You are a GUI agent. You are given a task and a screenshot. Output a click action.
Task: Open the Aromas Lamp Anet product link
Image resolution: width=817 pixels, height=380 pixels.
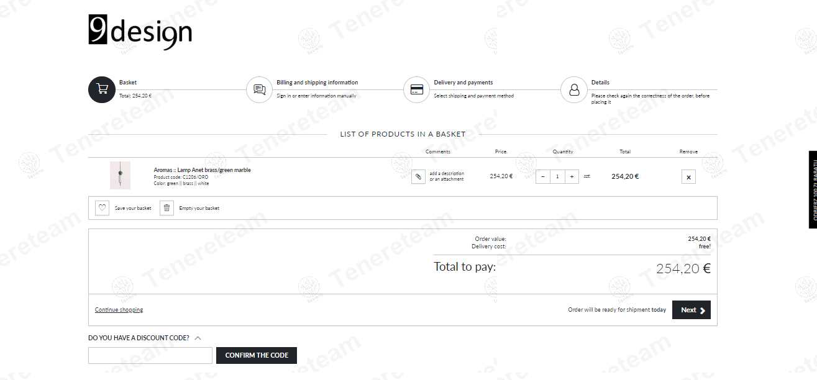pos(202,170)
